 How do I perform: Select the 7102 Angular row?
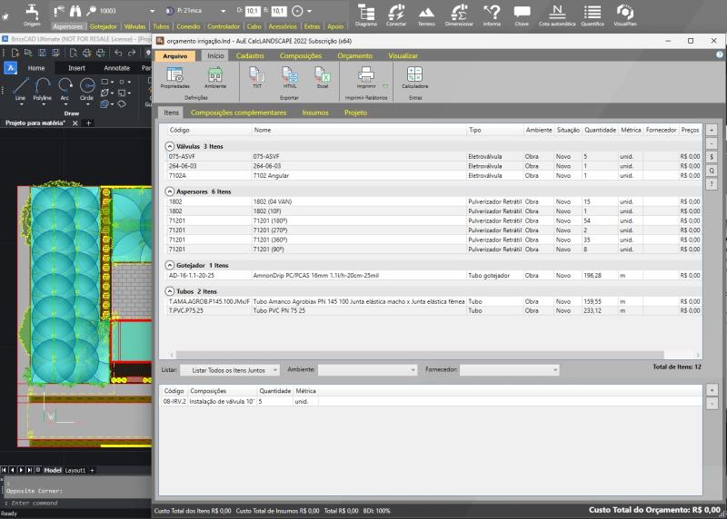click(433, 175)
